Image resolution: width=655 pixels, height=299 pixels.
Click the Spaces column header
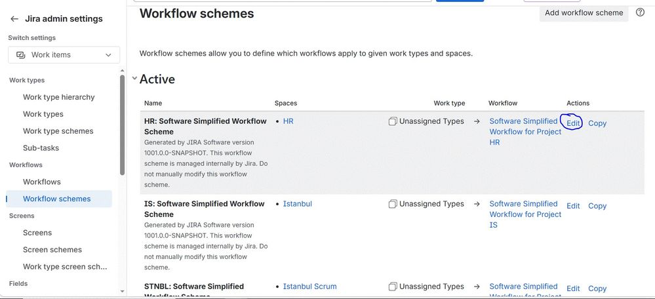point(286,103)
